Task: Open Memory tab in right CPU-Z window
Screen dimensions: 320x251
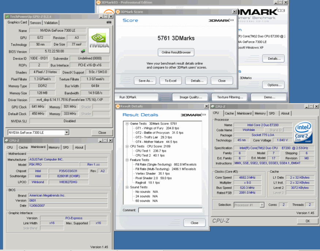Action: (x=260, y=113)
